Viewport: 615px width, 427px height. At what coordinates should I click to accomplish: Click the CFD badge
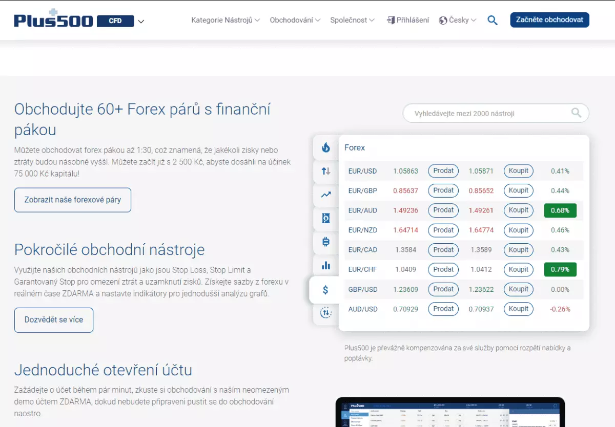(x=115, y=21)
